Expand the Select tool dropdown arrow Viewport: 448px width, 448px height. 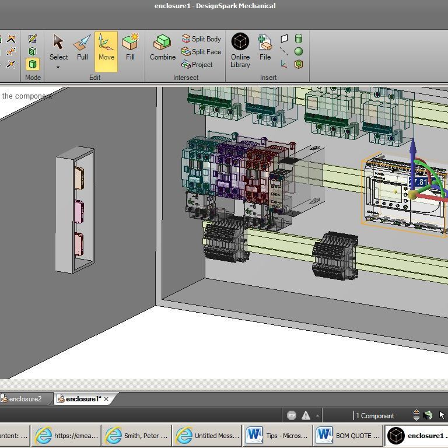(58, 67)
